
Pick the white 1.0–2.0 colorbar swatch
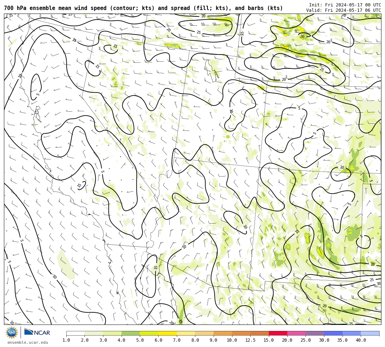tap(75, 333)
